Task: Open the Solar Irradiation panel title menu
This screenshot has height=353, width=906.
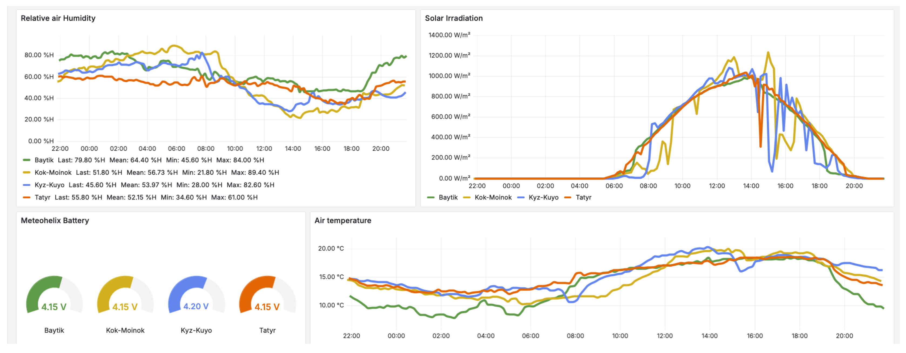Action: (454, 18)
